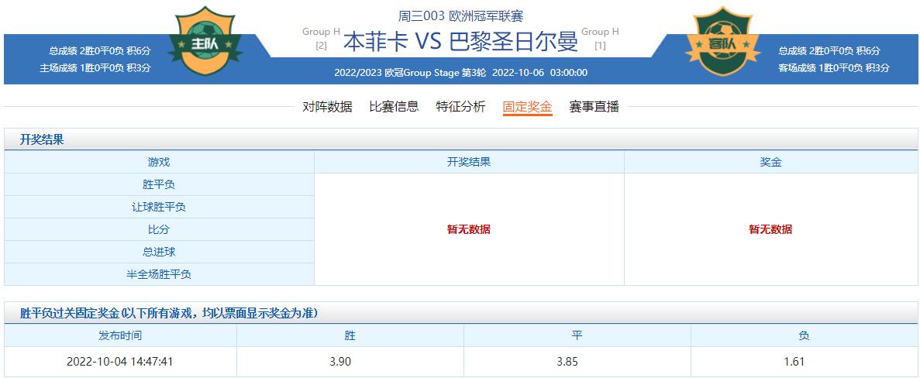Switch to the 比赛信息 tab
Viewport: 920px width, 378px height.
tap(395, 107)
